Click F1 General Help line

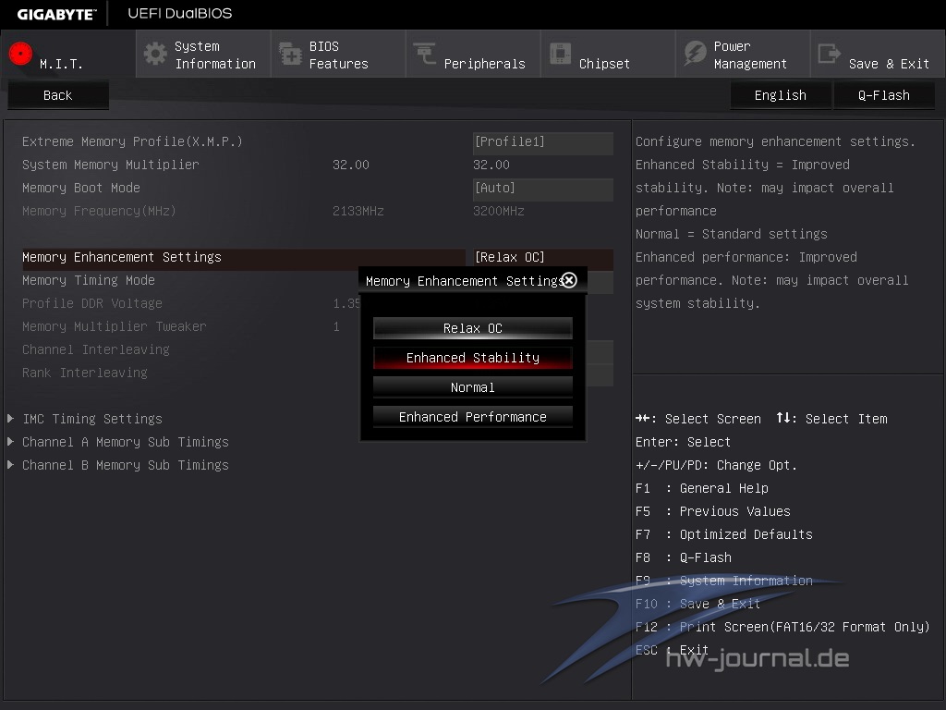702,488
